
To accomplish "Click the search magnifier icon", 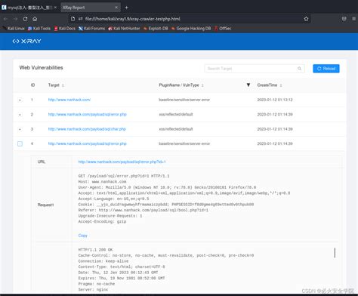I will (x=299, y=69).
